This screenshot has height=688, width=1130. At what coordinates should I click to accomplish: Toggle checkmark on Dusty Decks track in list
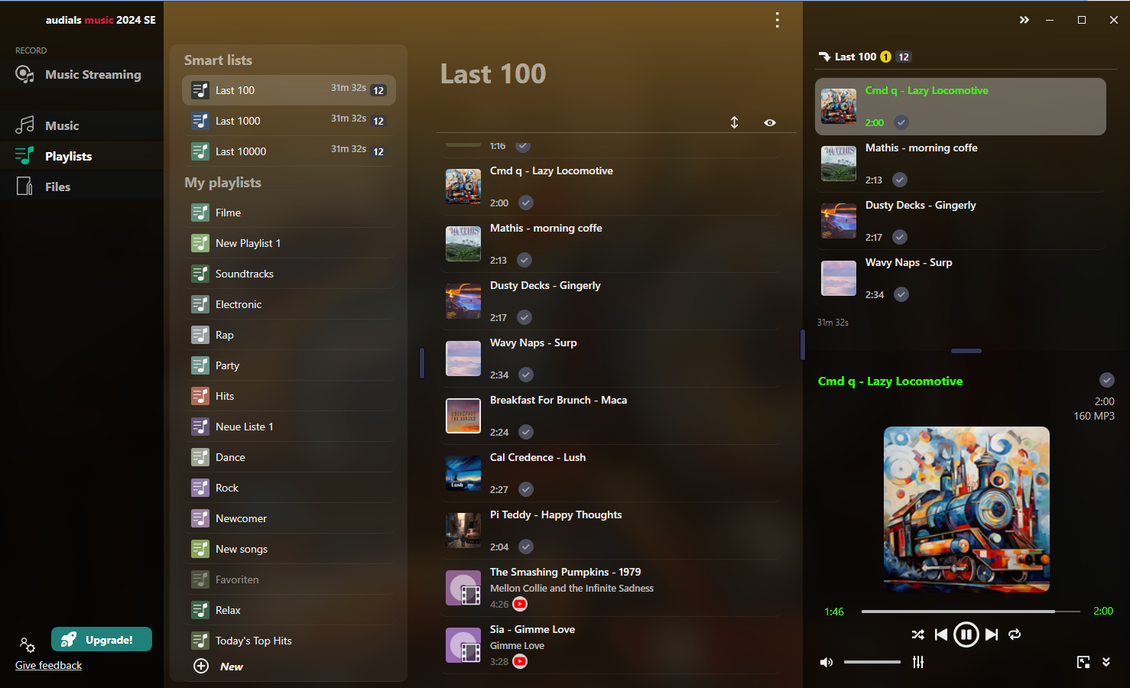524,317
